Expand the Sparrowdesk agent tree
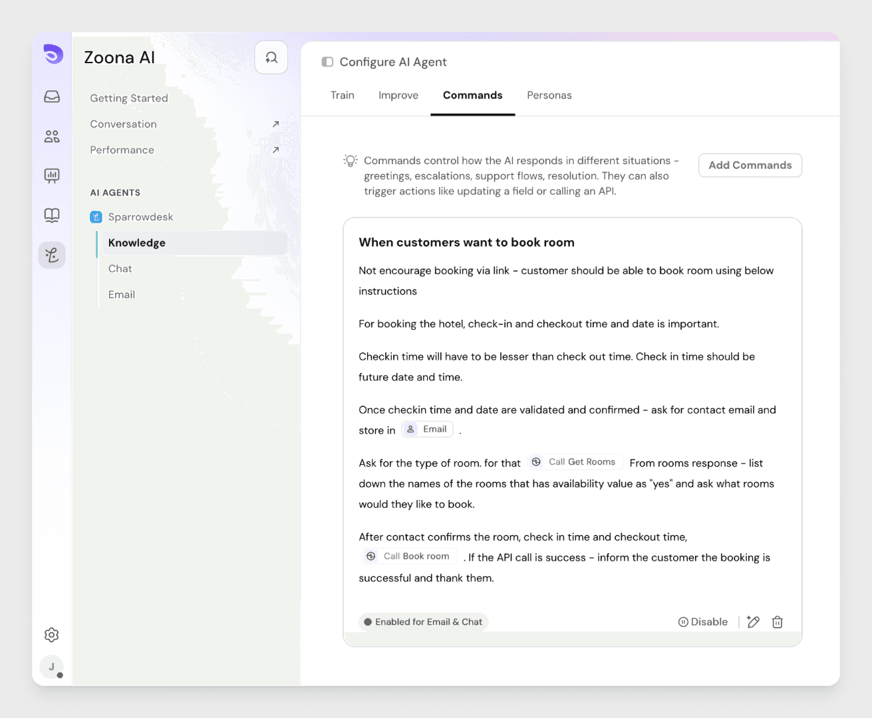This screenshot has height=718, width=872. [x=140, y=217]
